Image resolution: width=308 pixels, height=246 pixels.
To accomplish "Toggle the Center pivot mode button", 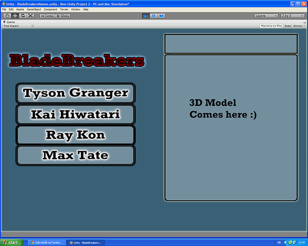I will tap(47, 16).
